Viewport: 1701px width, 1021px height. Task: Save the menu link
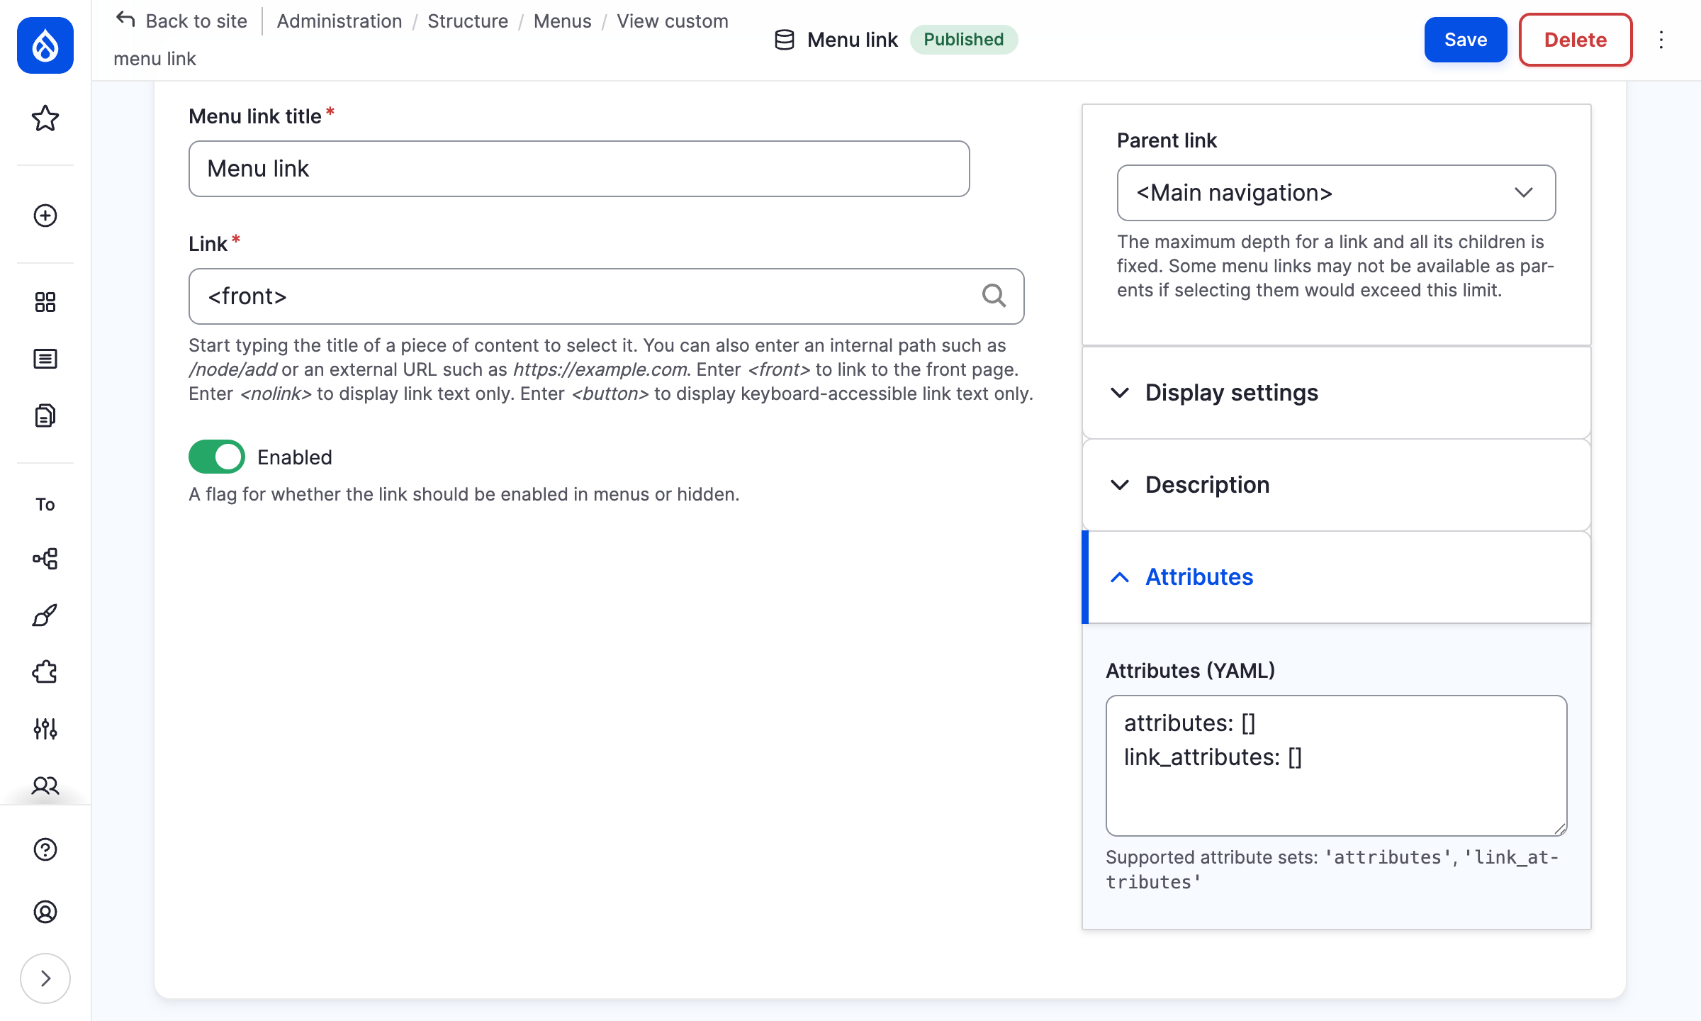click(1465, 40)
